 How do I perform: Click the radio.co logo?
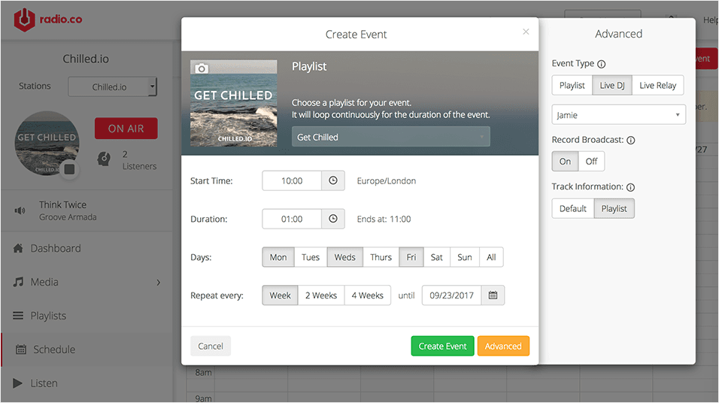point(48,20)
